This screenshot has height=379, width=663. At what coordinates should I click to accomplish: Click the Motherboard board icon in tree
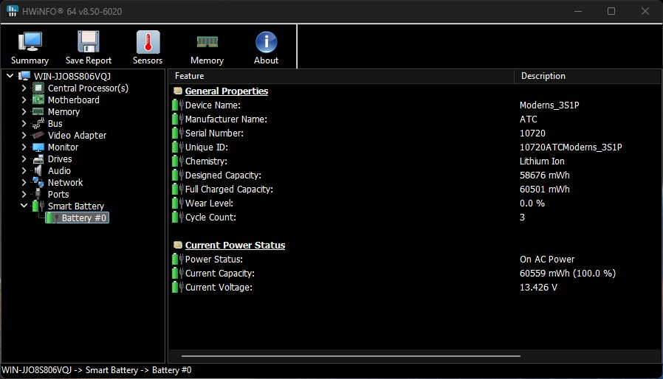(38, 100)
